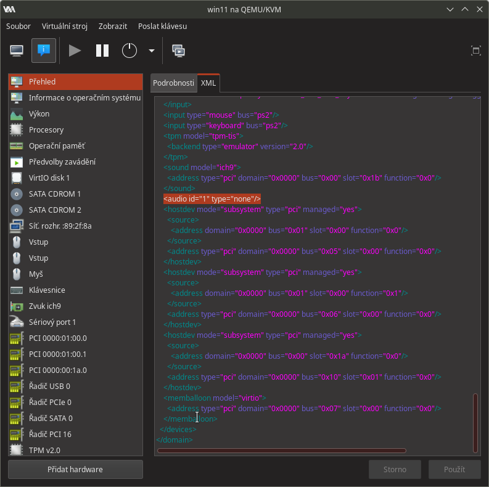This screenshot has height=487, width=489.
Task: Select PCI 0000:01:00.0 card icon
Action: tap(17, 338)
